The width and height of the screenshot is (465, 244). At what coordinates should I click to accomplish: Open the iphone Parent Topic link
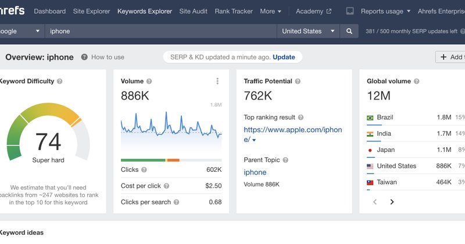[255, 172]
